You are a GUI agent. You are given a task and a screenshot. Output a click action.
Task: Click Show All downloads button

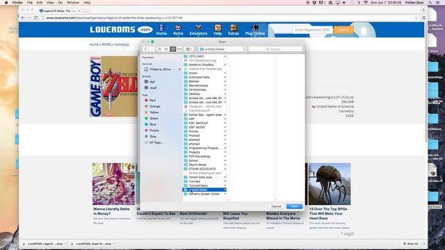coord(411,244)
